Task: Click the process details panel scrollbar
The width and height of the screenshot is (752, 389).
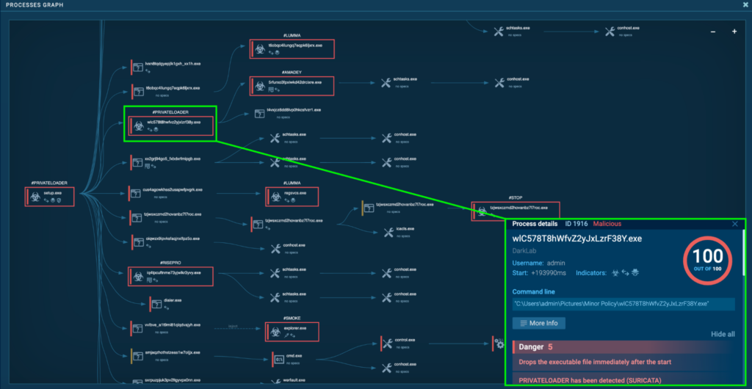Action: click(744, 250)
